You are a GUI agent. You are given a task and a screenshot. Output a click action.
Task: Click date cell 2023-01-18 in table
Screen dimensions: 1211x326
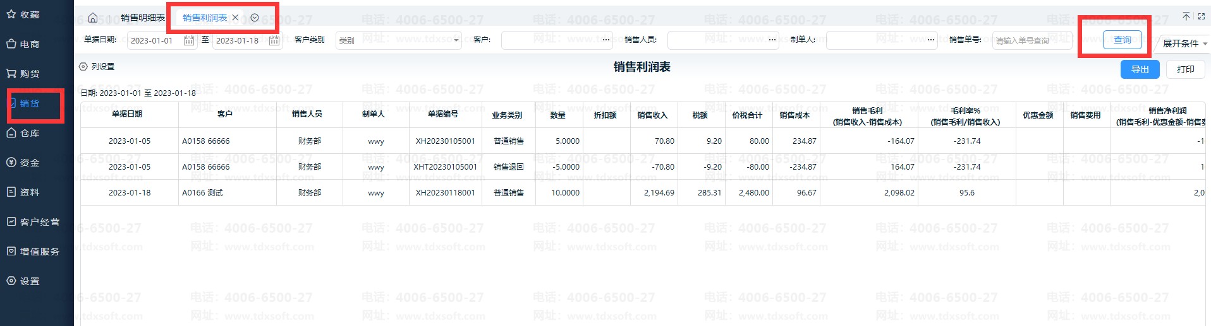pos(130,193)
